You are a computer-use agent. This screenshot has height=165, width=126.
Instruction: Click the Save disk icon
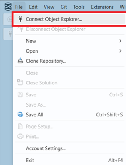click(x=20, y=95)
